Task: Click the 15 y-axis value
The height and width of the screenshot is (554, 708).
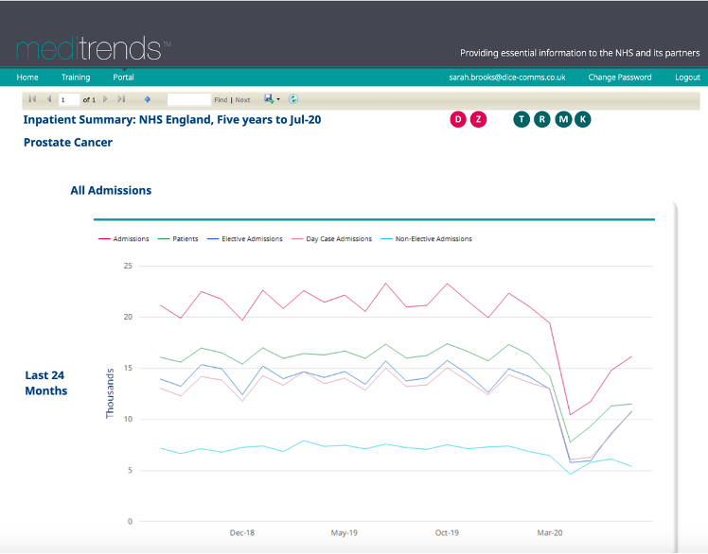Action: (x=128, y=368)
